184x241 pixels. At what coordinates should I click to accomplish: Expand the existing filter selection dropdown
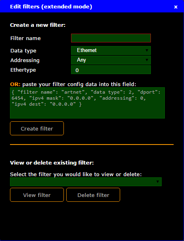coord(86,182)
